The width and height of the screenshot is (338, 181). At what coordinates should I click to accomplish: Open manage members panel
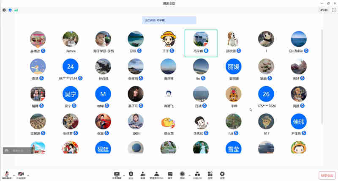157,174
